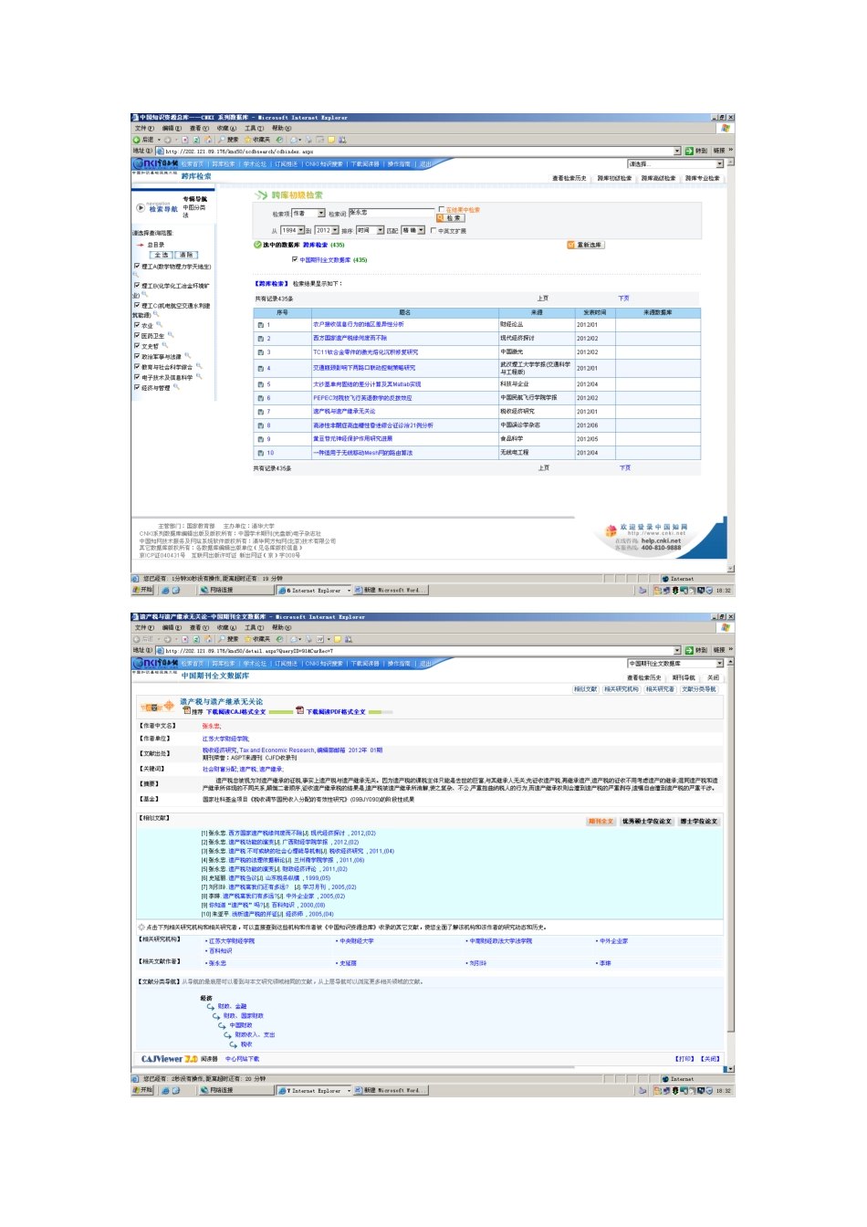Open the 匹配 dropdown showing 精确

pyautogui.click(x=413, y=231)
